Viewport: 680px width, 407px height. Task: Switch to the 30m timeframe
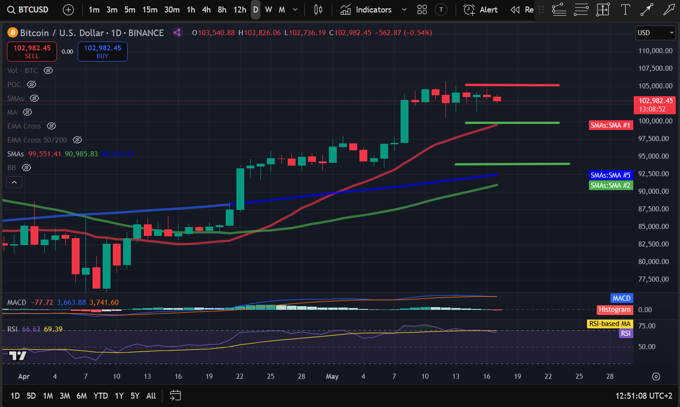pyautogui.click(x=172, y=10)
